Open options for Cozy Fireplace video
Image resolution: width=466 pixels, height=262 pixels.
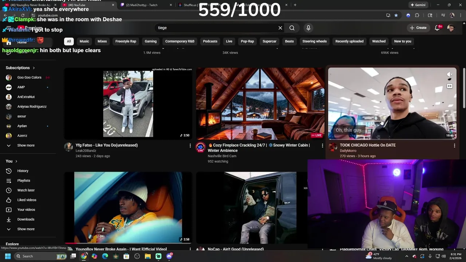click(322, 146)
